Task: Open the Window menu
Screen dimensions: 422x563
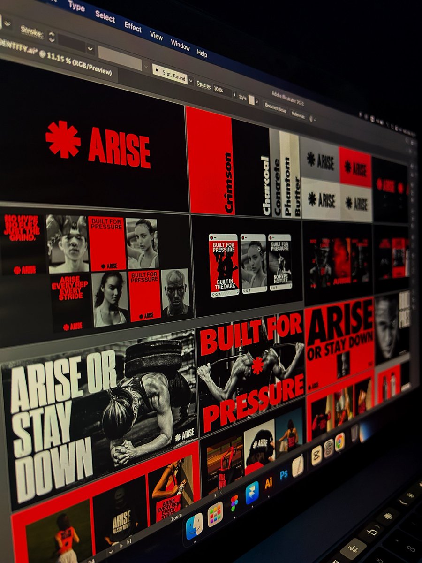Action: 180,46
